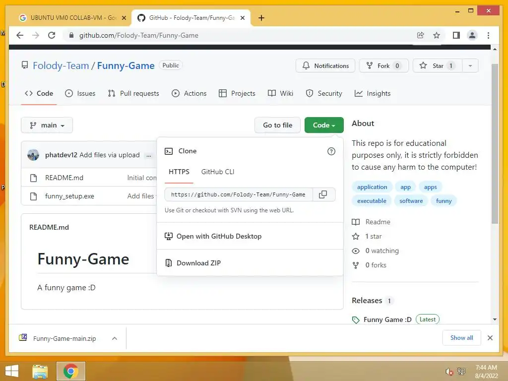Copy the HTTPS clone URL
The image size is (508, 381).
(323, 194)
